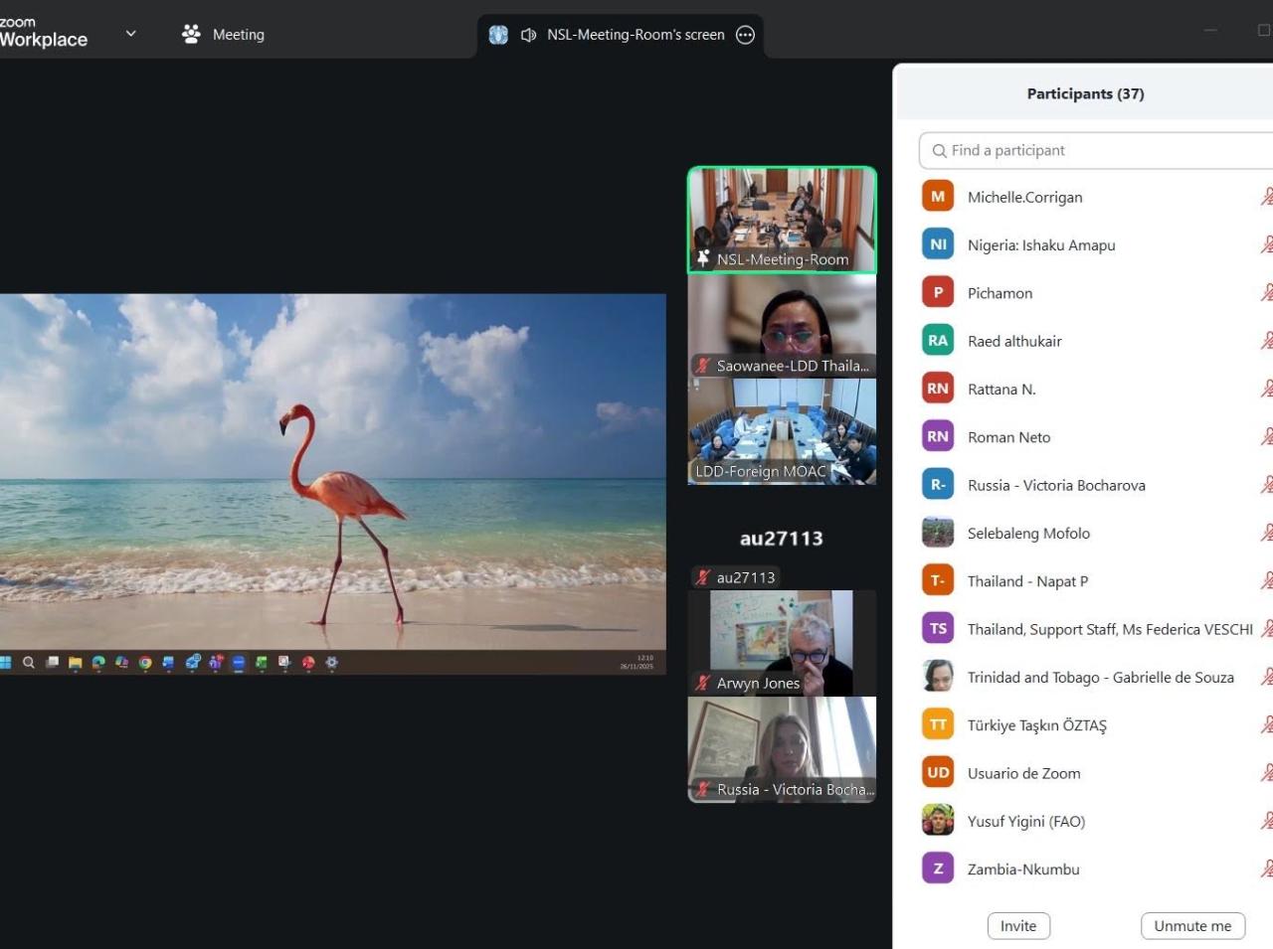The width and height of the screenshot is (1273, 949).
Task: Select the au27113 video tile
Action: [x=782, y=538]
